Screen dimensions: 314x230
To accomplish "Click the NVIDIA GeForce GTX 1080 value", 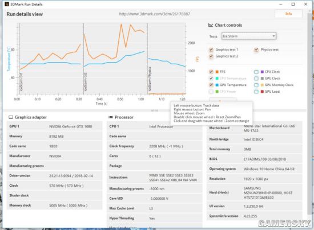I will click(x=70, y=126).
